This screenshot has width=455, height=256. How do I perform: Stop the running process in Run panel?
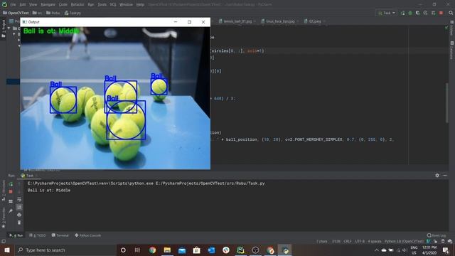tap(11, 191)
